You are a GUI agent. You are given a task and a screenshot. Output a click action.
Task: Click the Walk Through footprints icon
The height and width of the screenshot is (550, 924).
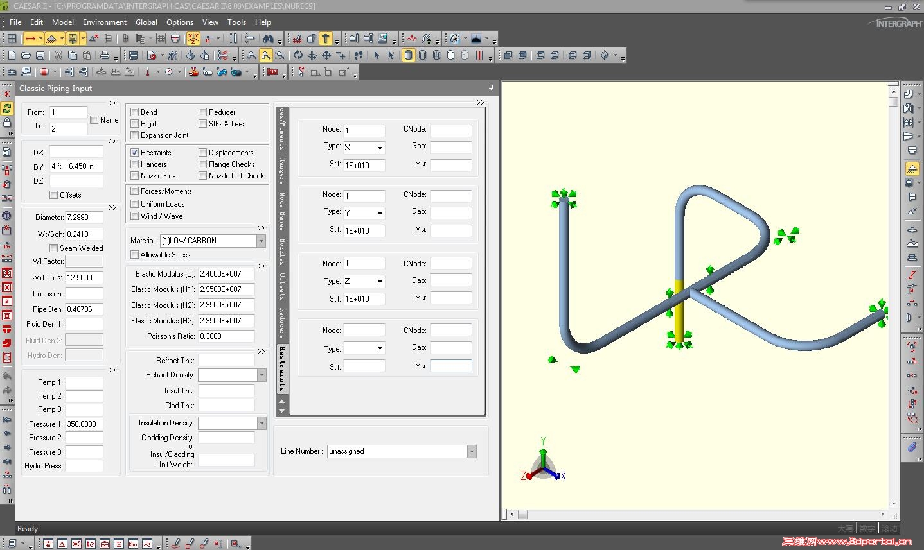coord(359,56)
